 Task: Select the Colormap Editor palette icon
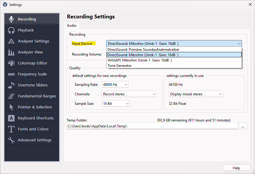11,63
